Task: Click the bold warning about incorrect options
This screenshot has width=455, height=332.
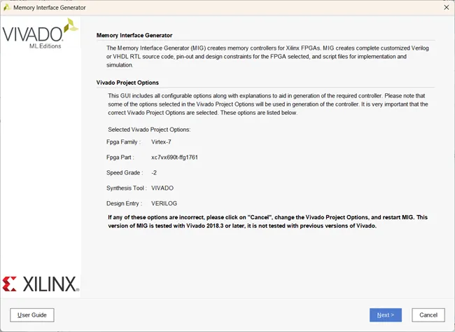Action: pyautogui.click(x=267, y=221)
